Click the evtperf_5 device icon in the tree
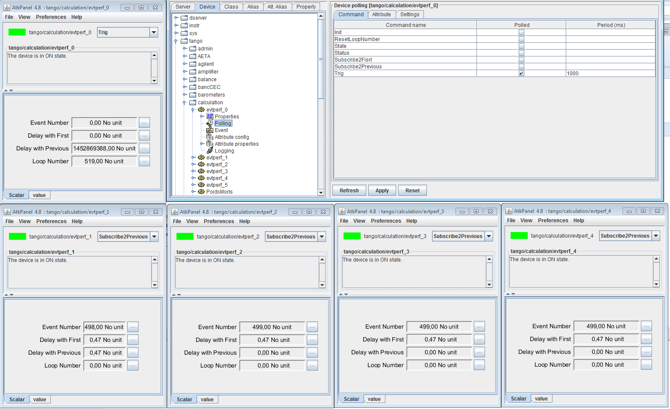The height and width of the screenshot is (409, 670). click(201, 185)
